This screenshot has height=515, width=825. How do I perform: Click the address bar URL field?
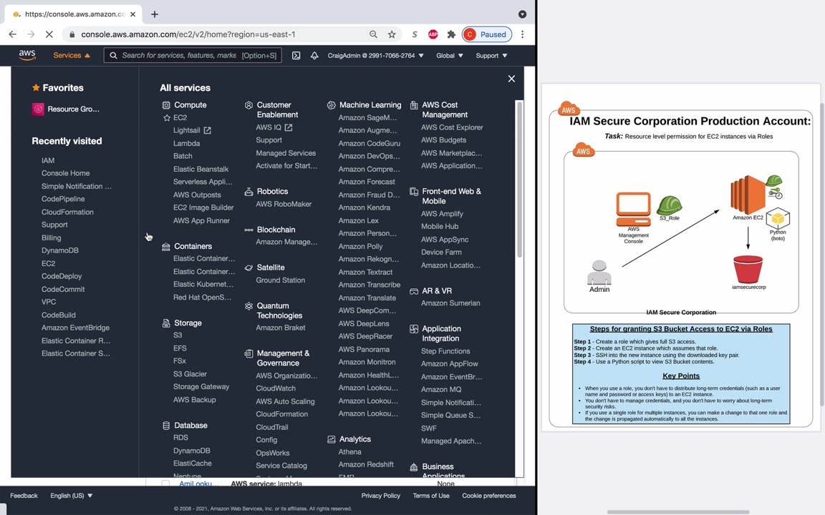pos(188,34)
